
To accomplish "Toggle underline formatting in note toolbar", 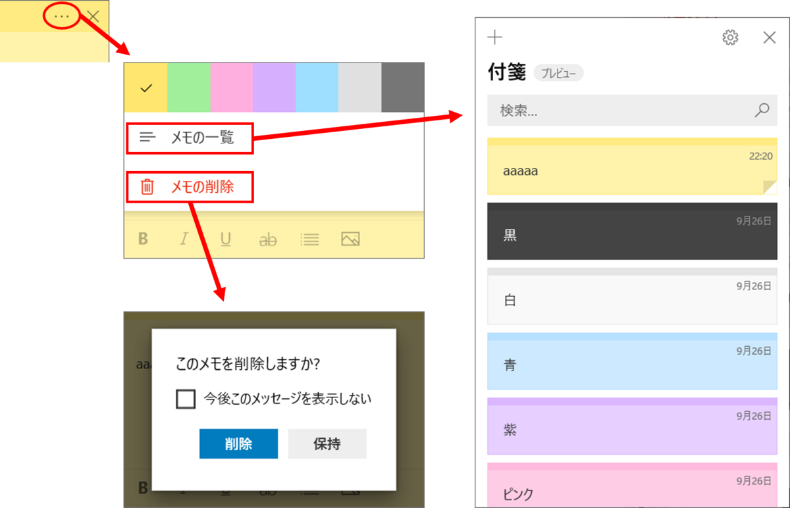I will [x=226, y=239].
